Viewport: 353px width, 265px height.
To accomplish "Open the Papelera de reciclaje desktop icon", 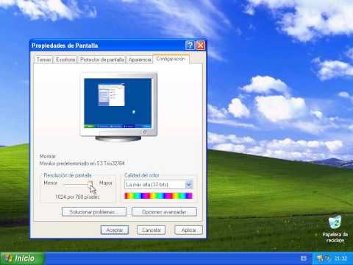I will point(335,229).
